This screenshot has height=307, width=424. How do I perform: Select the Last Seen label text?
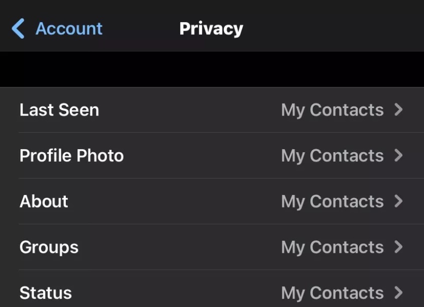click(x=59, y=110)
